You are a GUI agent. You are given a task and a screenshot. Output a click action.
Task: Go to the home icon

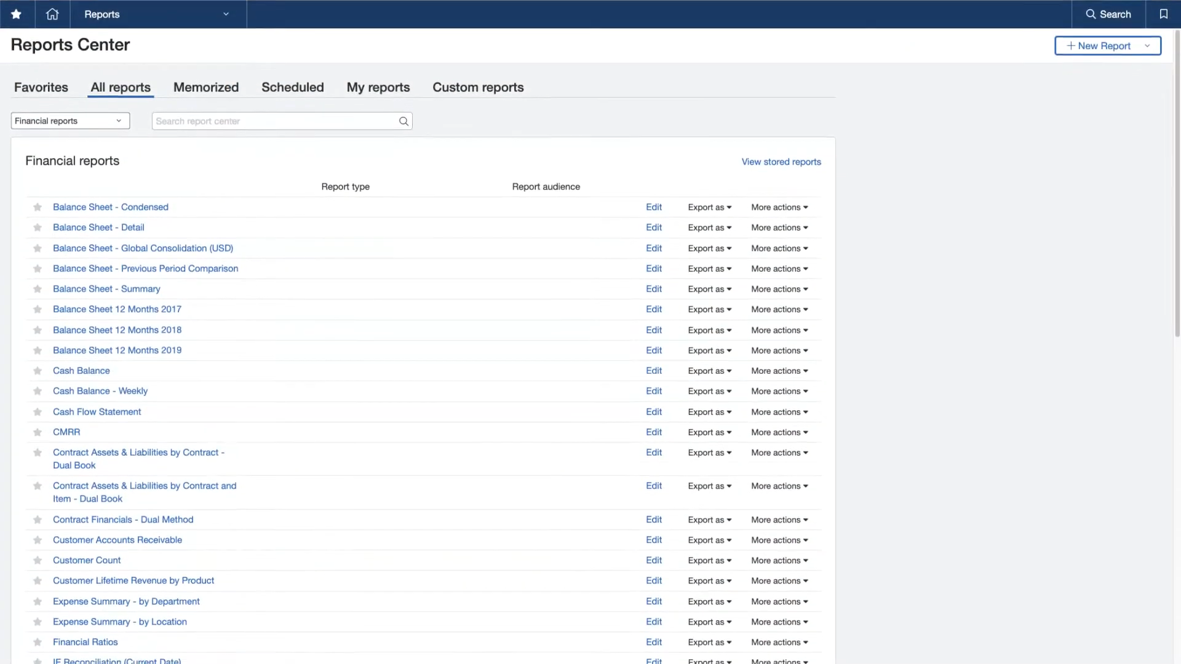coord(52,14)
